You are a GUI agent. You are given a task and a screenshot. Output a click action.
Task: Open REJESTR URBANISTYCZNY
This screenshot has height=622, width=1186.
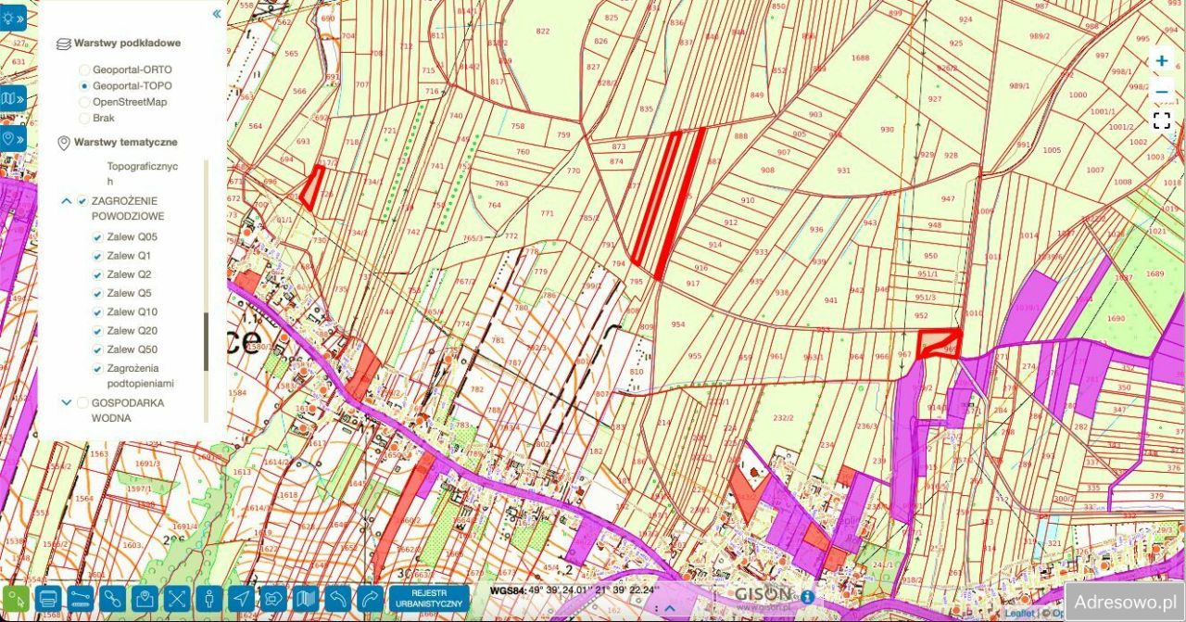pos(428,599)
